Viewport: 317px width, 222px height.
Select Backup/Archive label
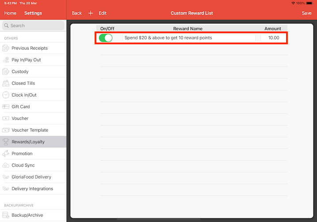click(x=27, y=215)
